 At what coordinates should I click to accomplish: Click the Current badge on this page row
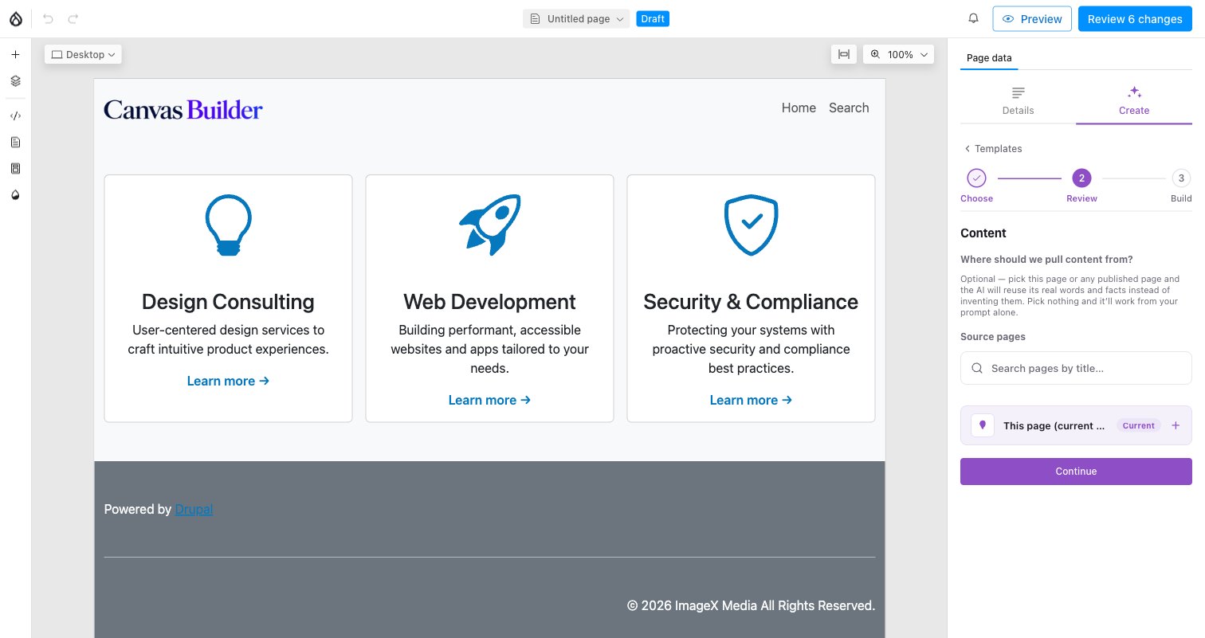click(x=1138, y=426)
